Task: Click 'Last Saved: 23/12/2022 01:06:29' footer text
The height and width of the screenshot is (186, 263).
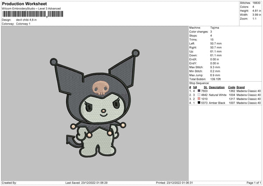Action: pos(86,183)
